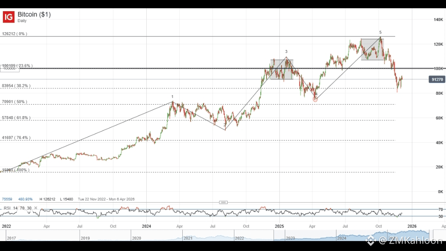
Task: Click wave label 1 on the chart
Action: pyautogui.click(x=172, y=97)
